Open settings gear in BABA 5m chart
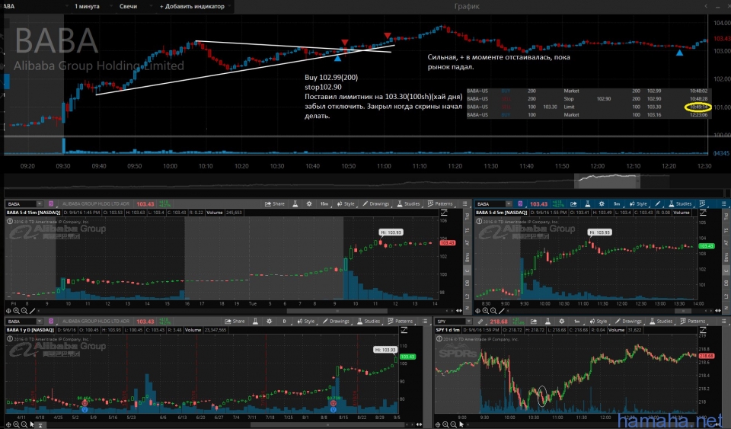Screen dimensions: 731x429 click(x=602, y=203)
